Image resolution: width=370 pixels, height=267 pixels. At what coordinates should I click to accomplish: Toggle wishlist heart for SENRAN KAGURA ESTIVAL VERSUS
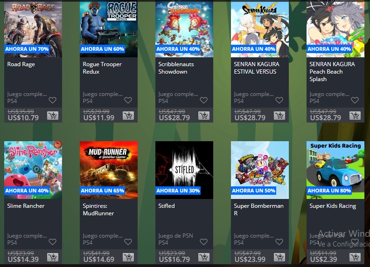pos(279,100)
